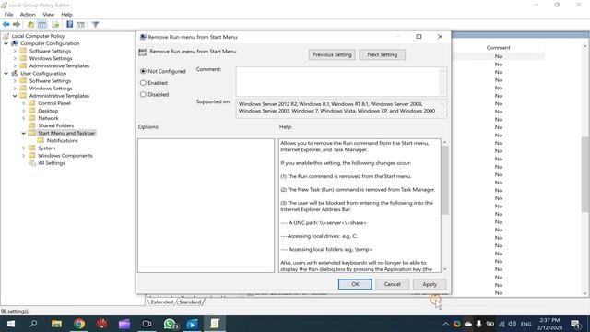The width and height of the screenshot is (590, 332).
Task: Click the Local Computer Policy root icon
Action: [x=6, y=36]
